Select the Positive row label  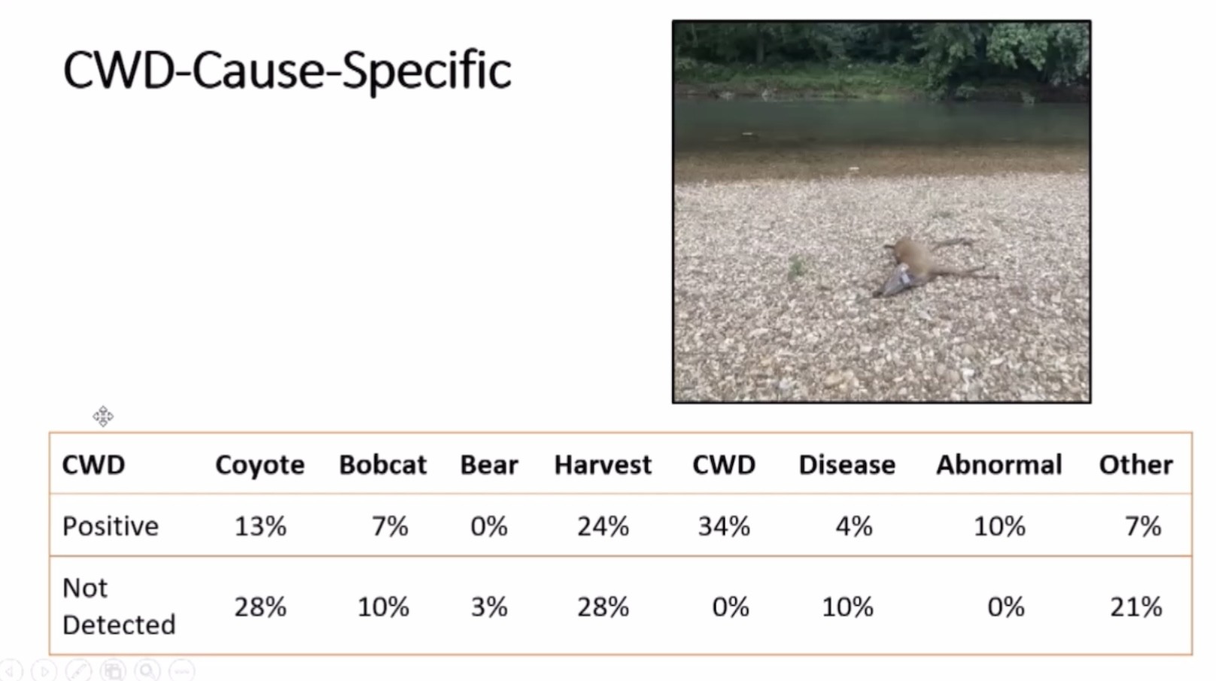[x=111, y=526]
